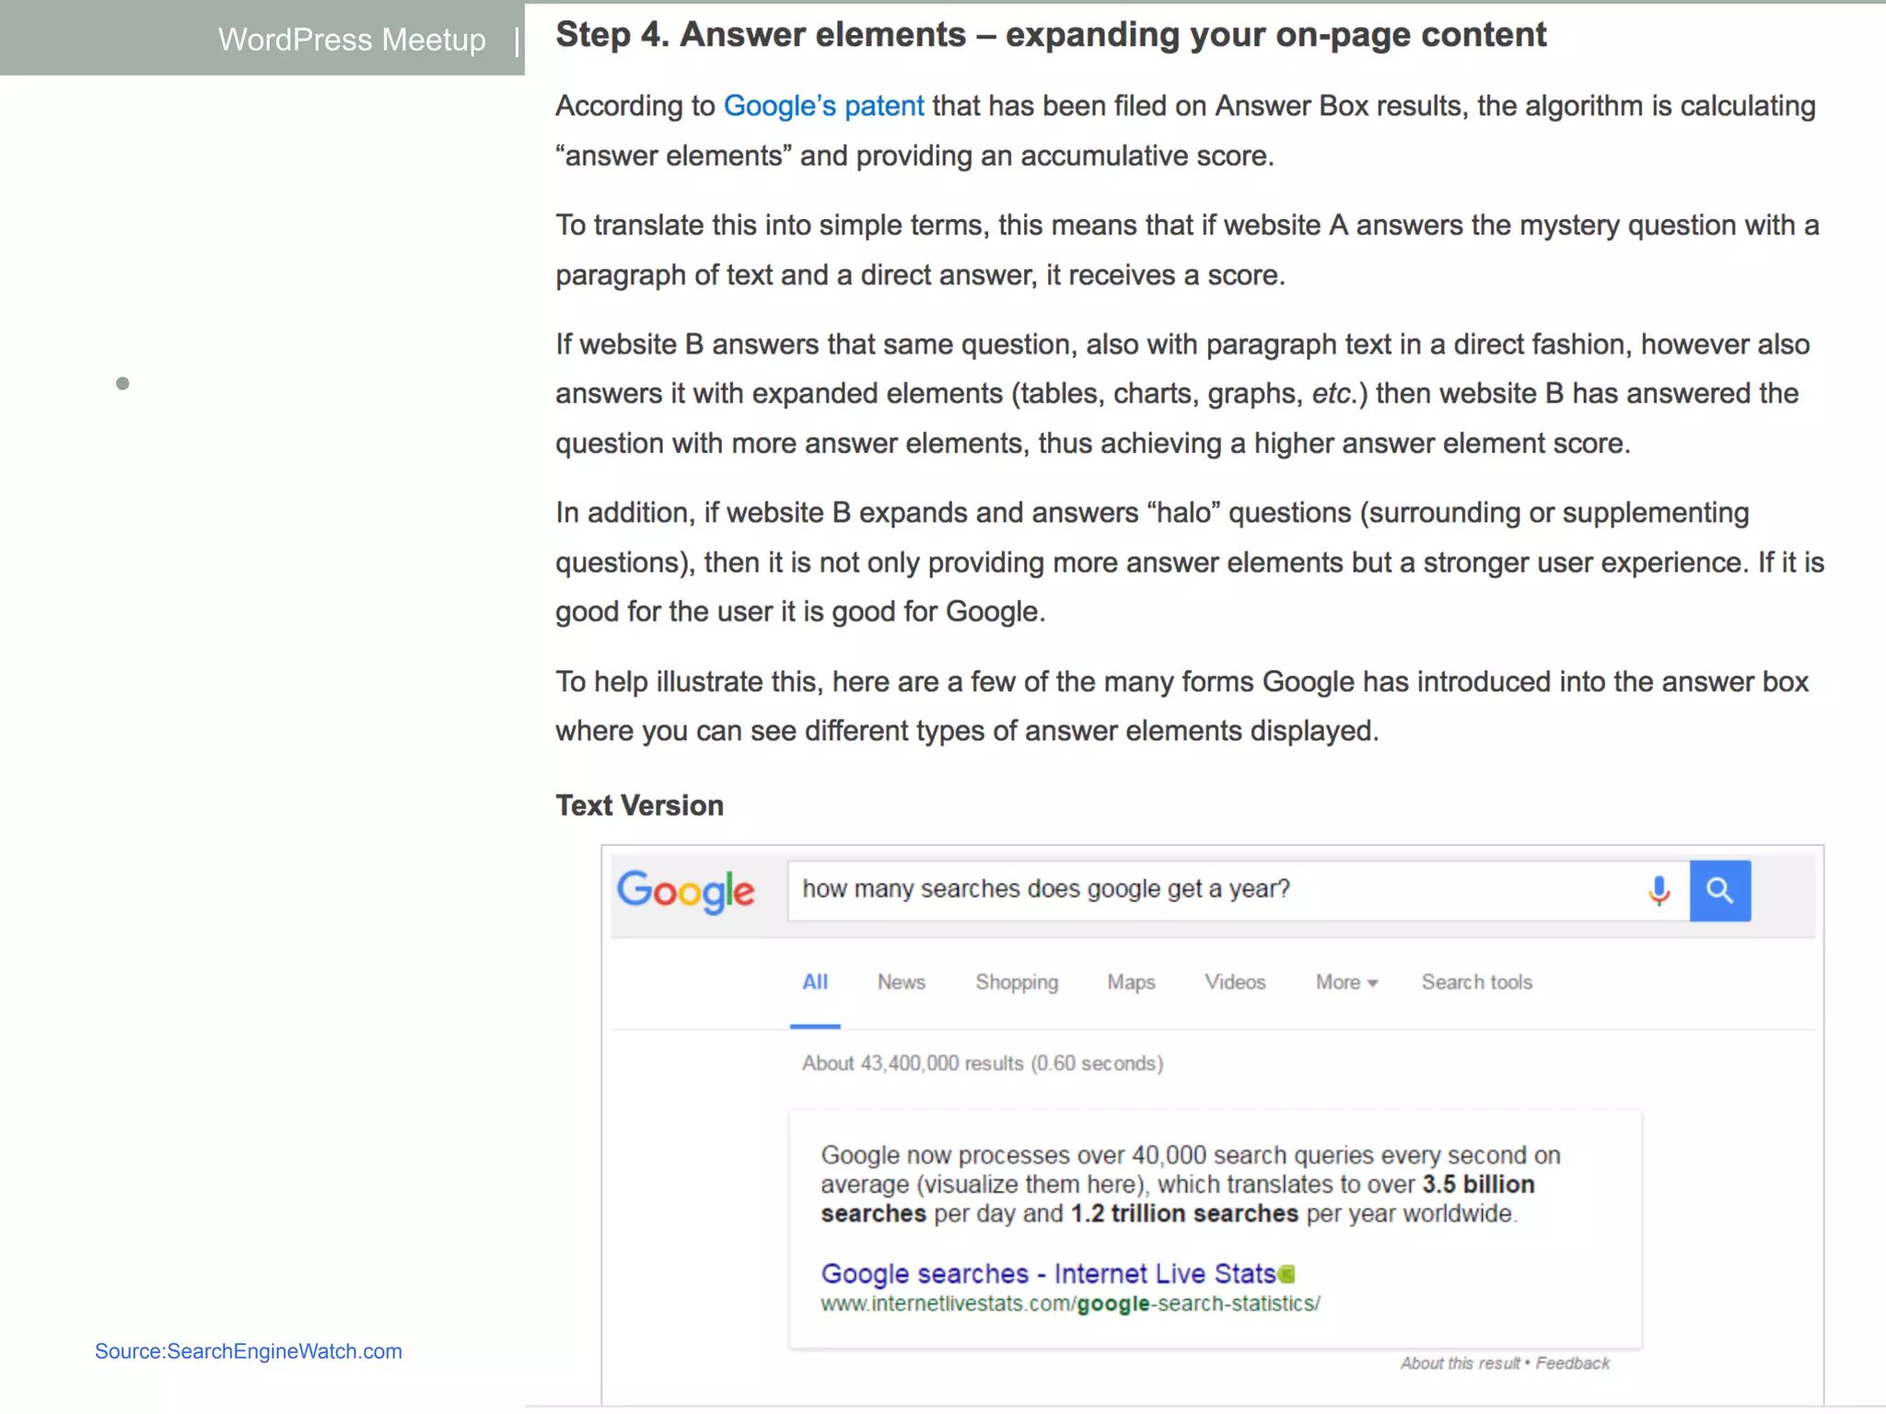Switch to the Videos tab
The width and height of the screenshot is (1886, 1414).
1235,982
